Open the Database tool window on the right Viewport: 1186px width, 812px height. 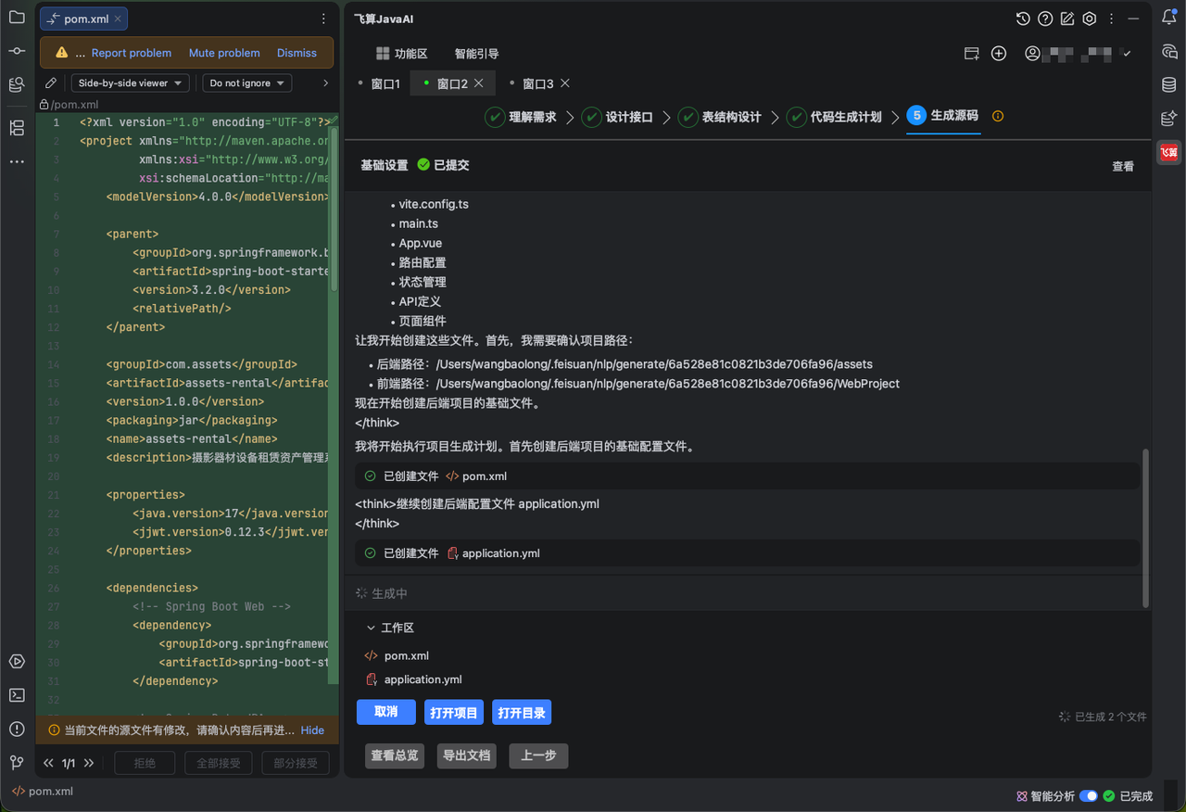(1169, 84)
